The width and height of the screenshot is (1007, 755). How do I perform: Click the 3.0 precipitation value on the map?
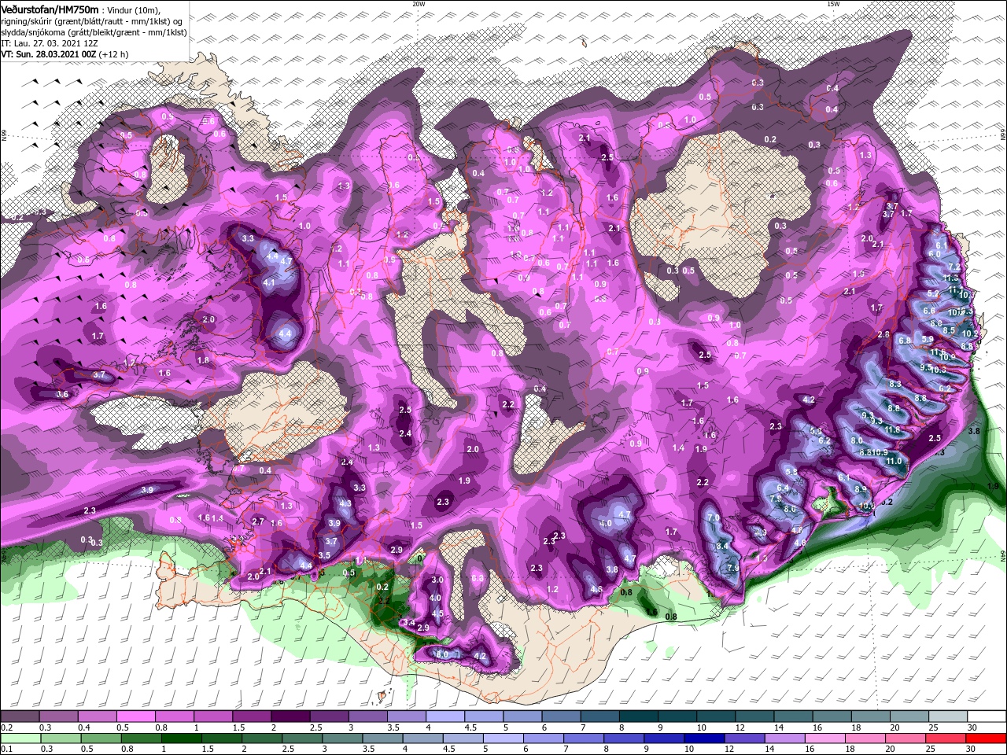(x=438, y=580)
